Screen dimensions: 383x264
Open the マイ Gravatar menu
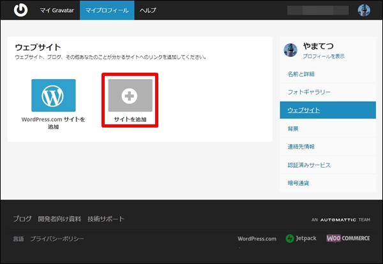click(57, 10)
